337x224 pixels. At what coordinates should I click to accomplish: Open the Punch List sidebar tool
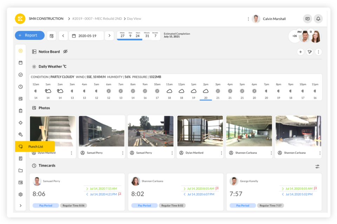[20, 146]
